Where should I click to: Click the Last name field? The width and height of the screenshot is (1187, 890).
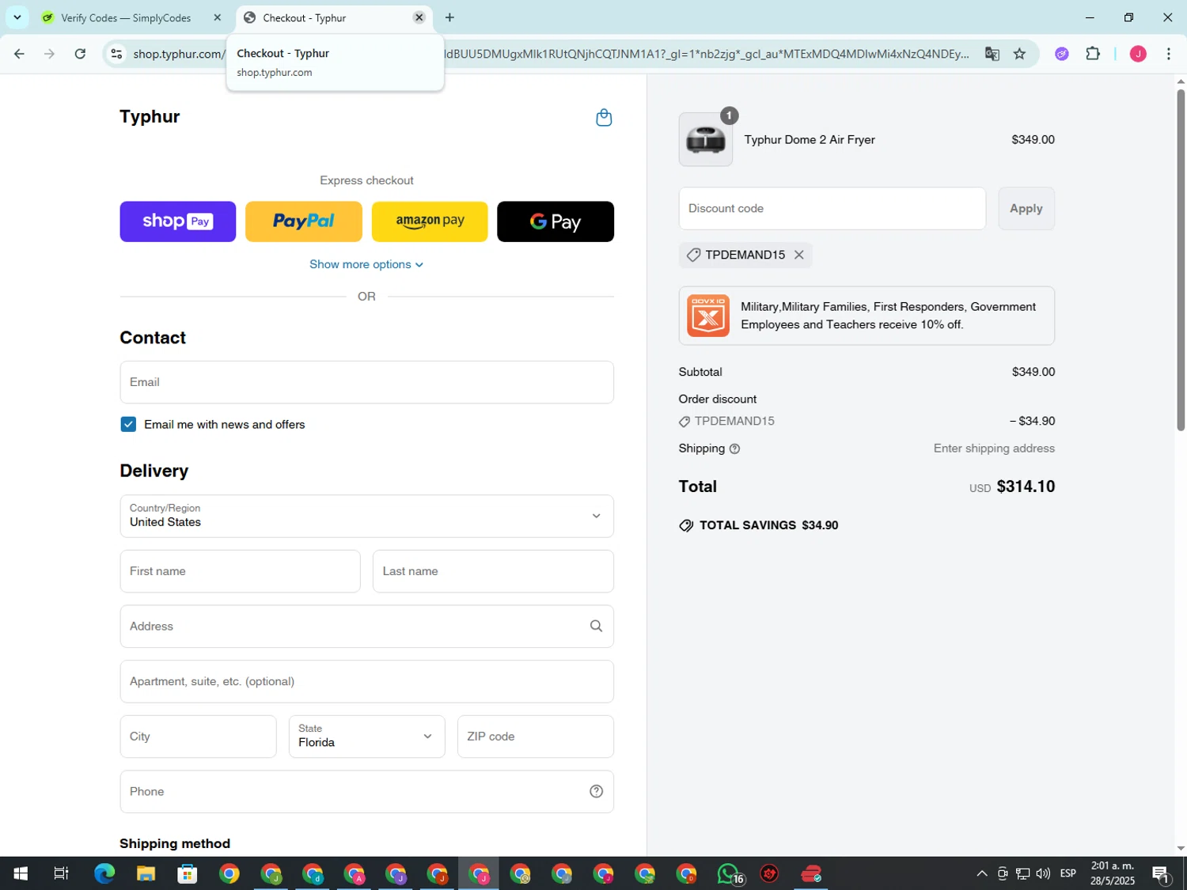pyautogui.click(x=493, y=571)
